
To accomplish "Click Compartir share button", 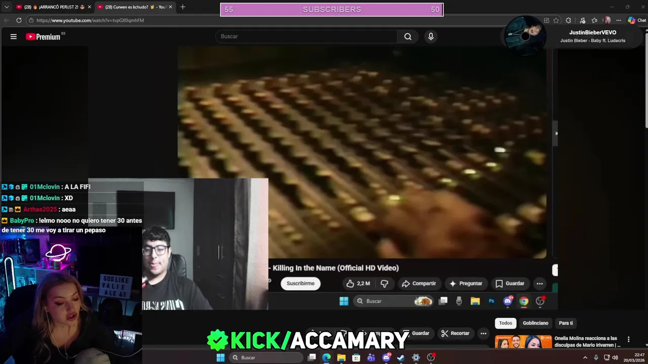I will click(419, 284).
